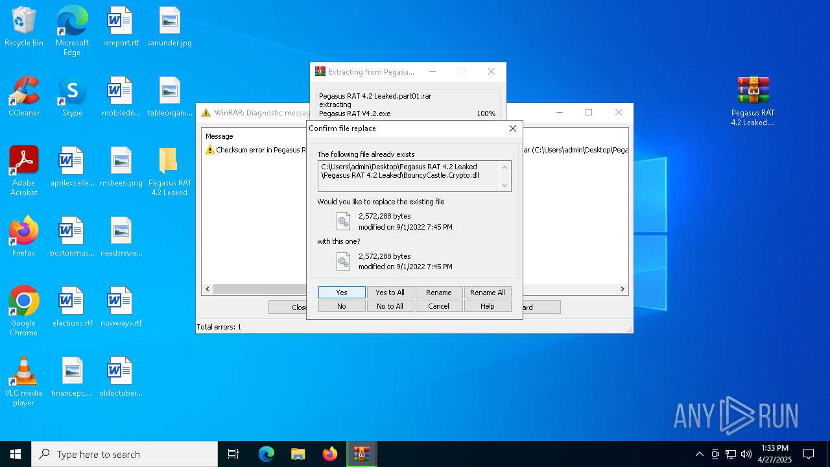The height and width of the screenshot is (467, 830).
Task: Minimize the Extracting from Pegasus window
Action: click(x=433, y=71)
